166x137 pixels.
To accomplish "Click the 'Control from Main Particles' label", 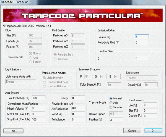I will pos(23,104).
